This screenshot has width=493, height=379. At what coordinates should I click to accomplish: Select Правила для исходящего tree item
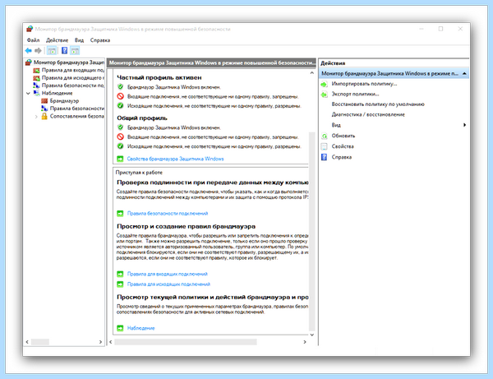(73, 77)
